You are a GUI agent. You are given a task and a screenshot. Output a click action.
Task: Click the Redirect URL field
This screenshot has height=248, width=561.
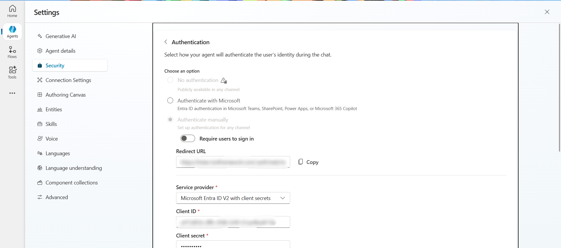point(233,162)
